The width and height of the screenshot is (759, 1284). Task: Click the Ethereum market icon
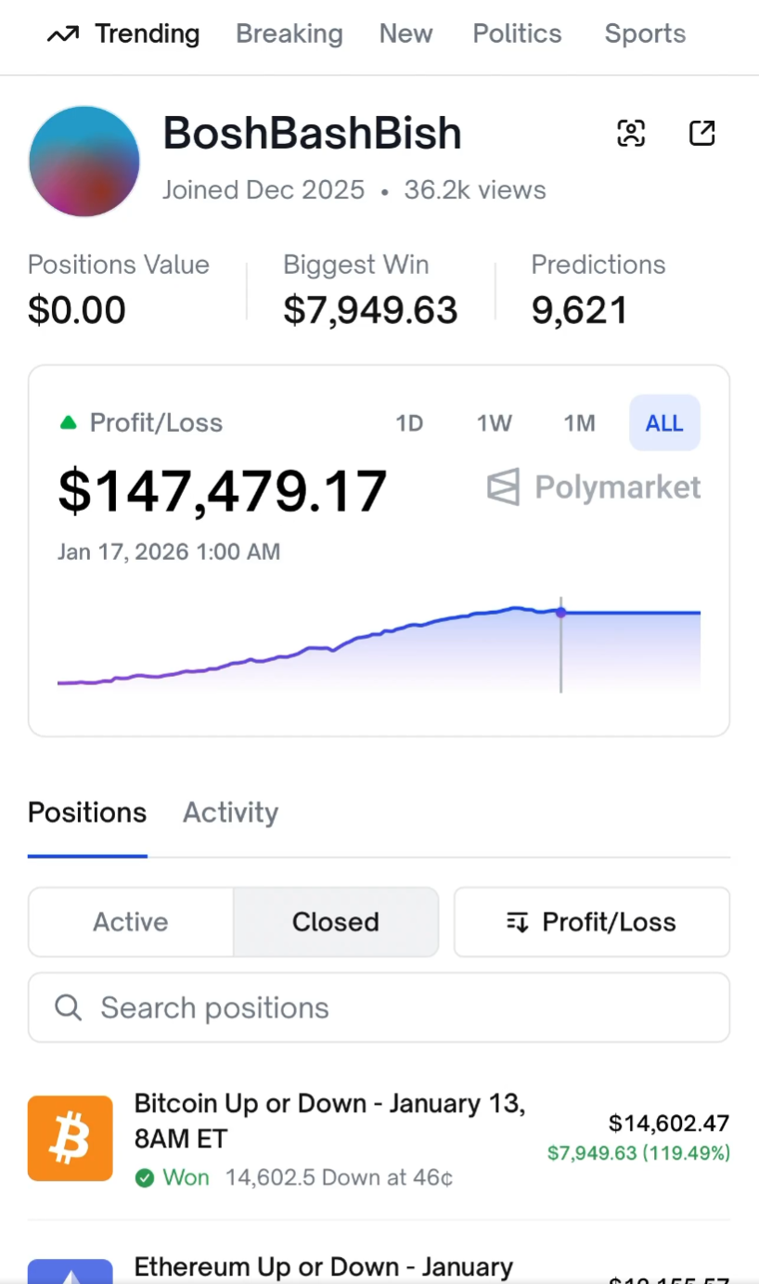(x=71, y=1270)
